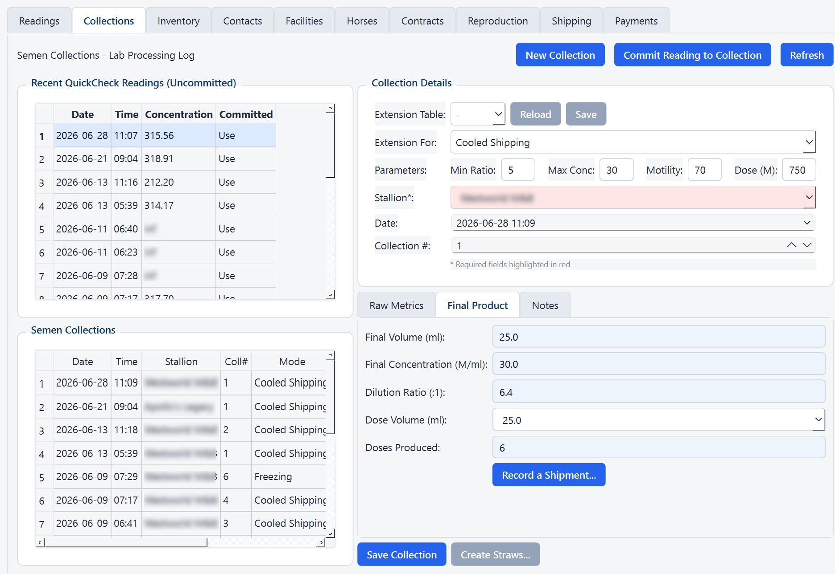Click the Reload extension table button
This screenshot has height=574, width=835.
pos(535,114)
